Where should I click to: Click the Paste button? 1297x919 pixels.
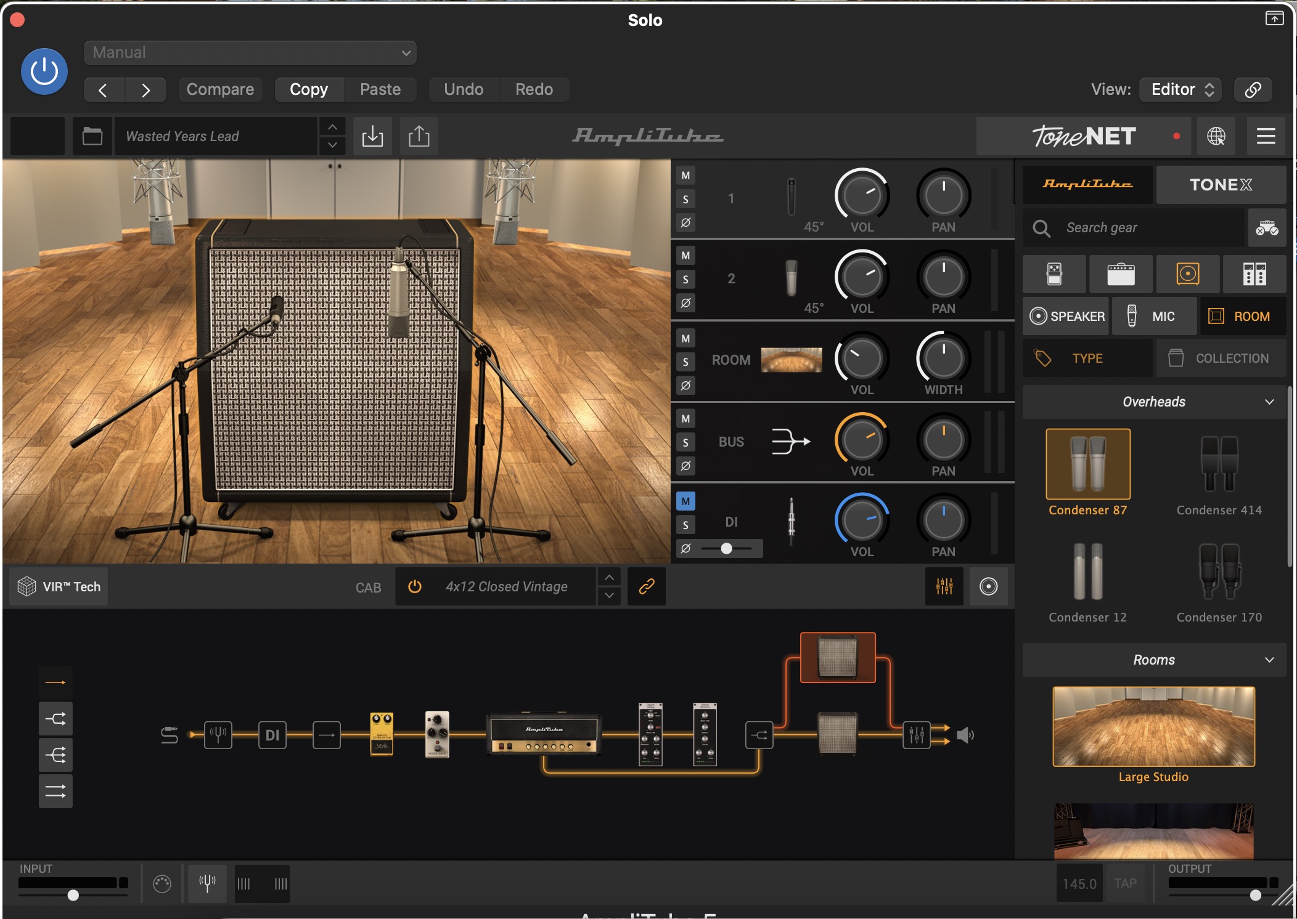pyautogui.click(x=380, y=89)
